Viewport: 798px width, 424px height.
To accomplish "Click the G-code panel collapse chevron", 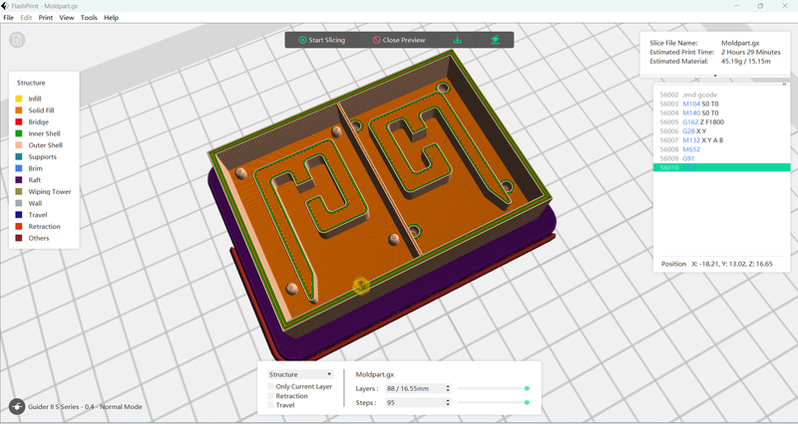I will pyautogui.click(x=784, y=85).
